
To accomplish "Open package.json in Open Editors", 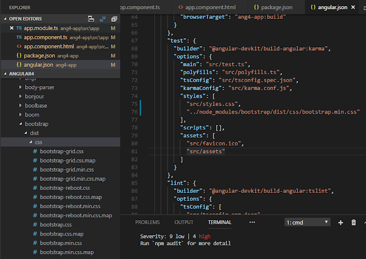I will [61, 56].
